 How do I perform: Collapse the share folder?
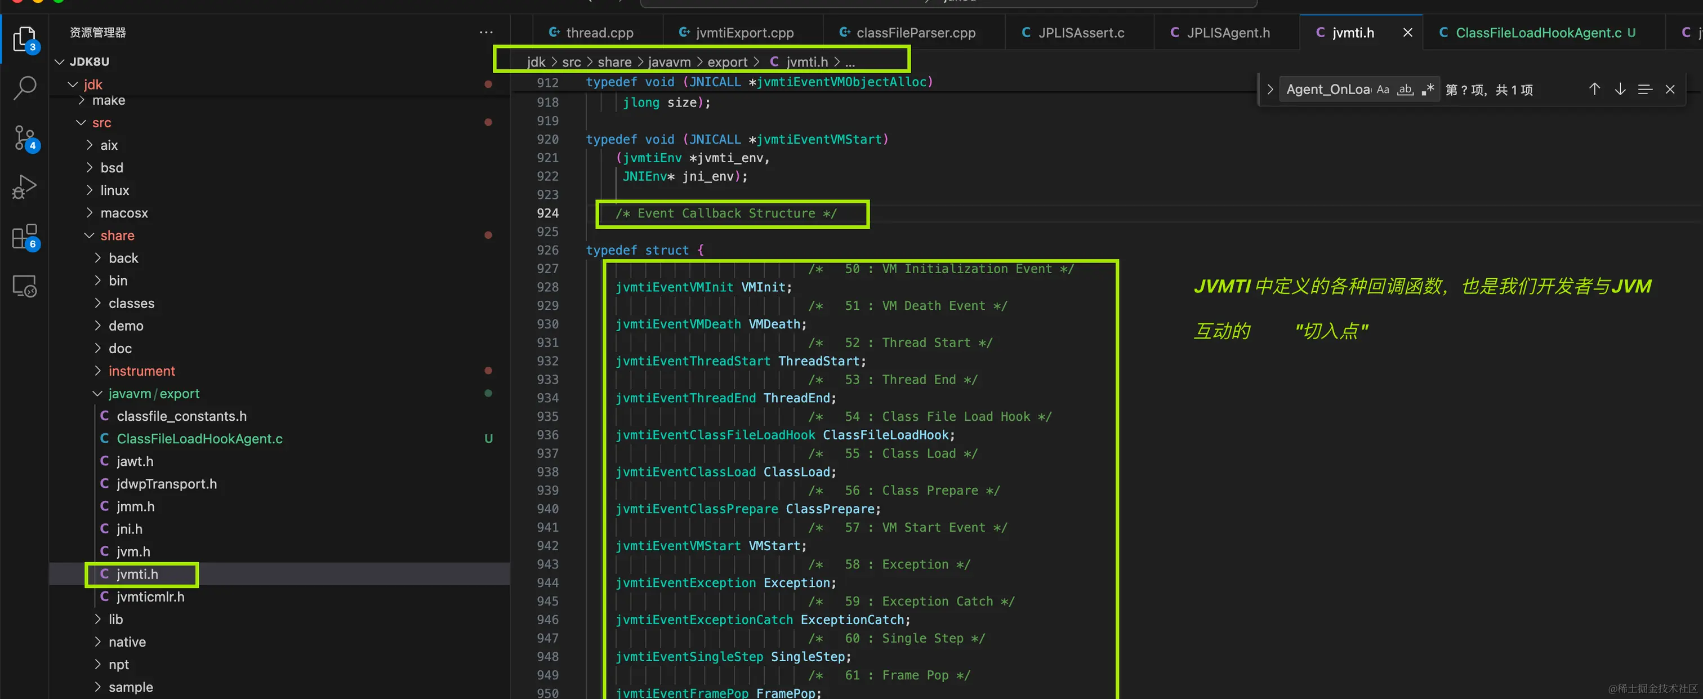point(117,235)
